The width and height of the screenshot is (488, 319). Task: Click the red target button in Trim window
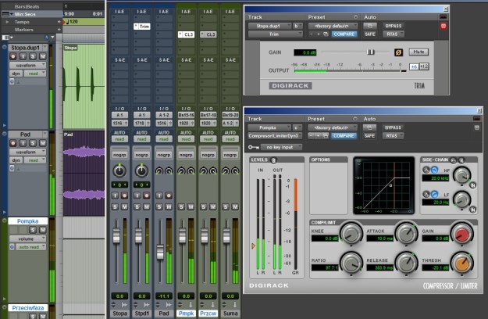click(444, 26)
